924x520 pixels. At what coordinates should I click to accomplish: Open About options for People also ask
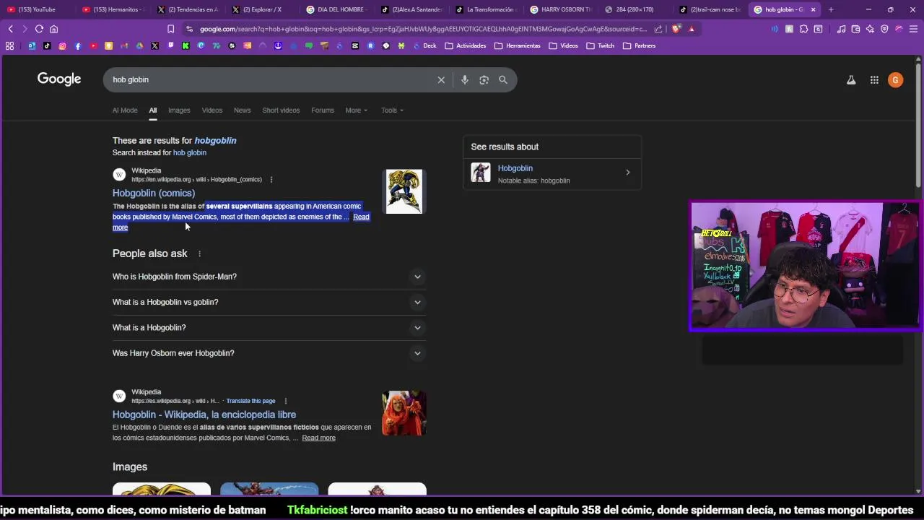(x=199, y=253)
